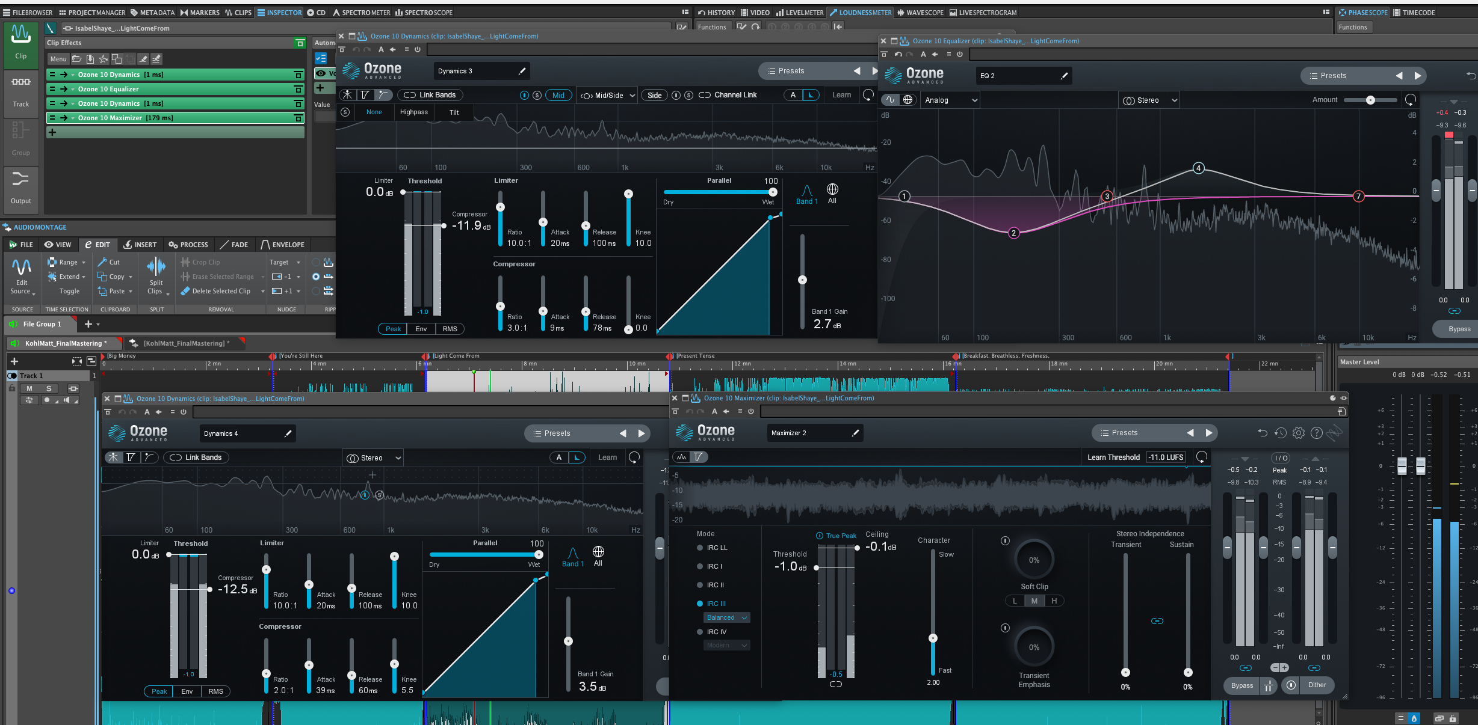This screenshot has width=1478, height=725.
Task: Open Mid/Side channel mode dropdown
Action: [x=607, y=95]
